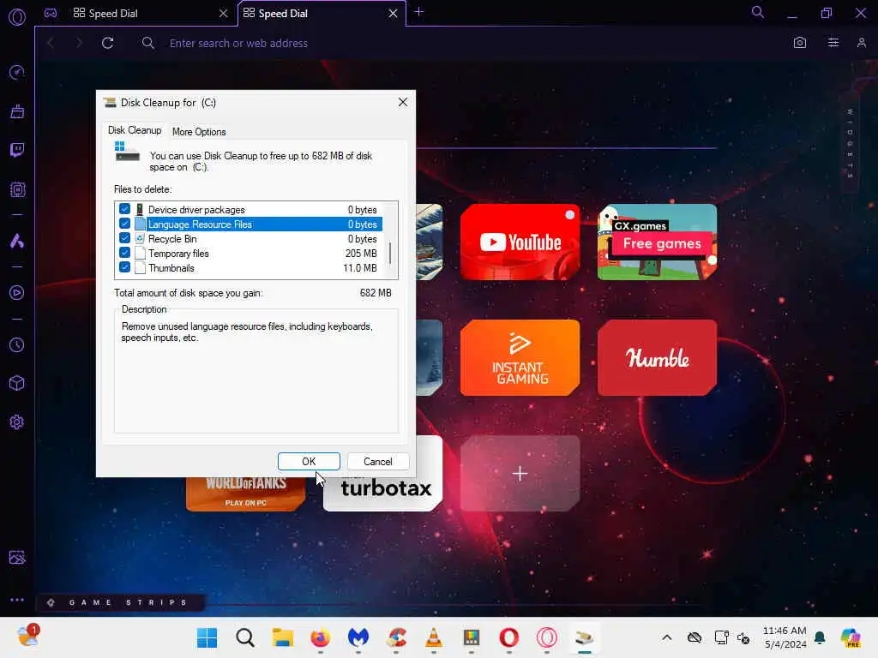Screen dimensions: 878x658
Task: Uncheck the Recycle Bin checkbox
Action: coord(124,238)
